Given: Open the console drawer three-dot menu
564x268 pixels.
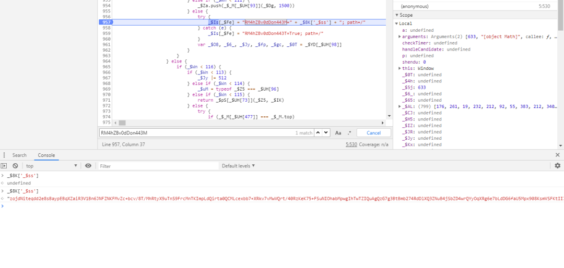Looking at the screenshot, I should click(4, 155).
